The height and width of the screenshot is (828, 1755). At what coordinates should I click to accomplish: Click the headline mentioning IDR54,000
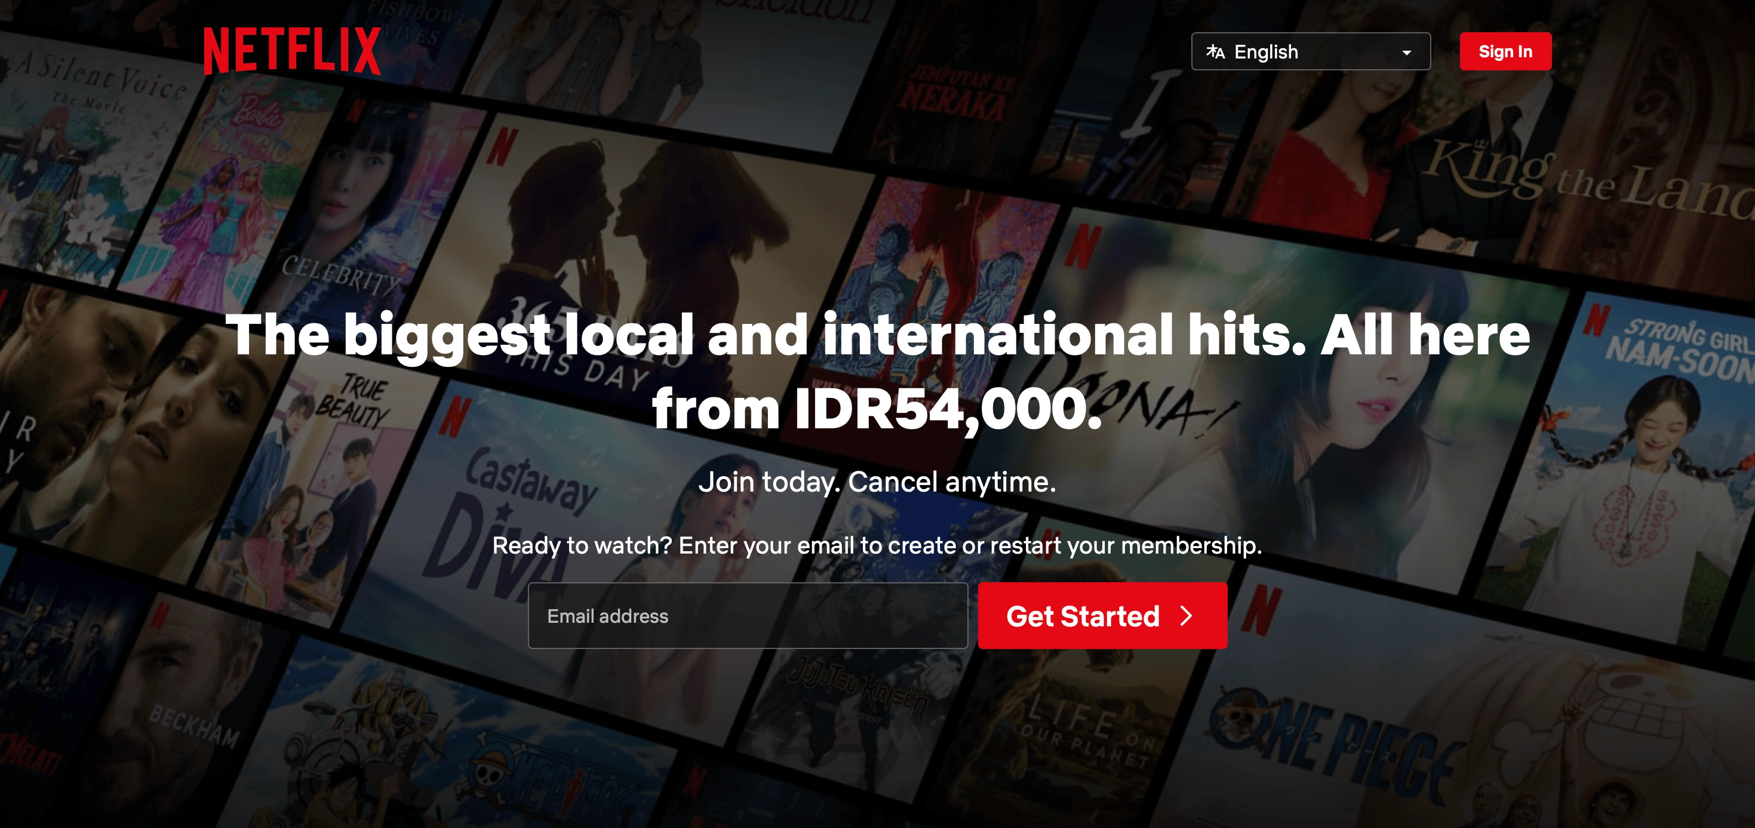pyautogui.click(x=878, y=372)
